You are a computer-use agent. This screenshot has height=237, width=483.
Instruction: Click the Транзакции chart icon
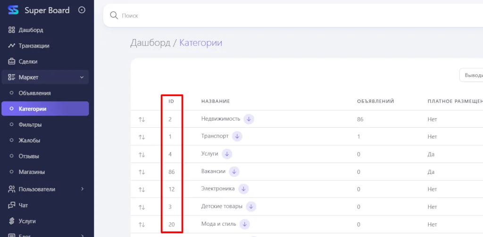[x=12, y=46]
